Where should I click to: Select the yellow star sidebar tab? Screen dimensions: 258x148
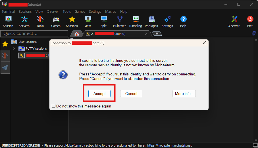pos(5,44)
